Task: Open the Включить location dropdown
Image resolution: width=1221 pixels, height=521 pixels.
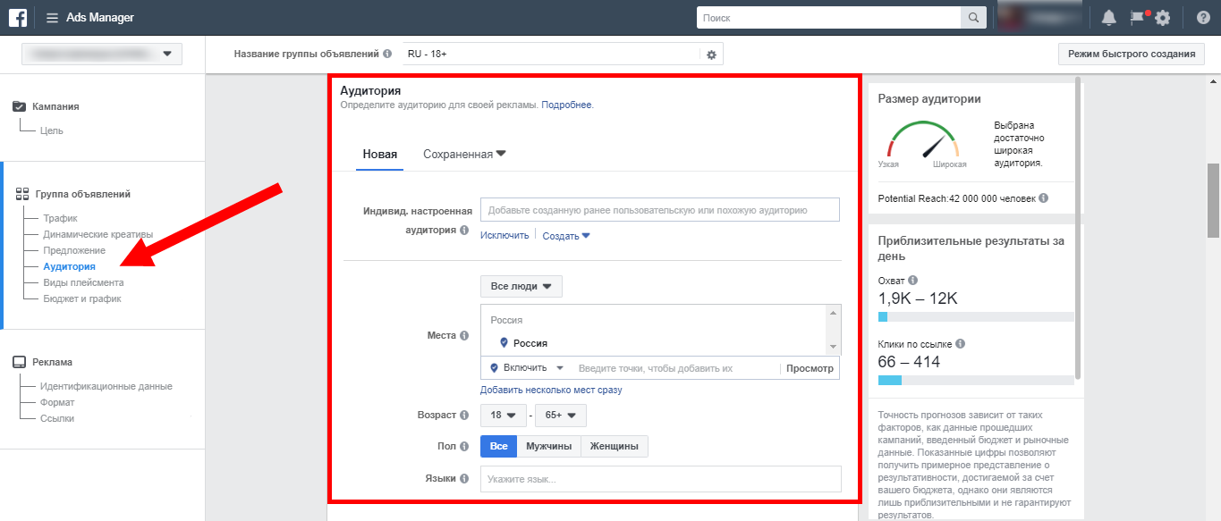Action: pyautogui.click(x=527, y=368)
